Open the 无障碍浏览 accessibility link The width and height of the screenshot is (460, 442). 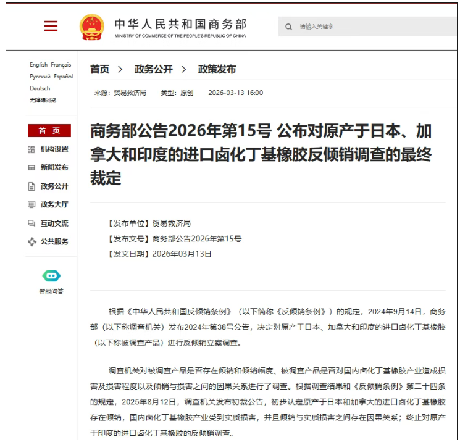[43, 100]
